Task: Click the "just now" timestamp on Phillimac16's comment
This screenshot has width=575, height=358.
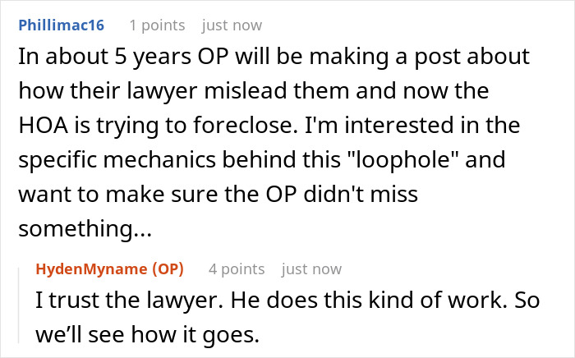Action: point(232,25)
